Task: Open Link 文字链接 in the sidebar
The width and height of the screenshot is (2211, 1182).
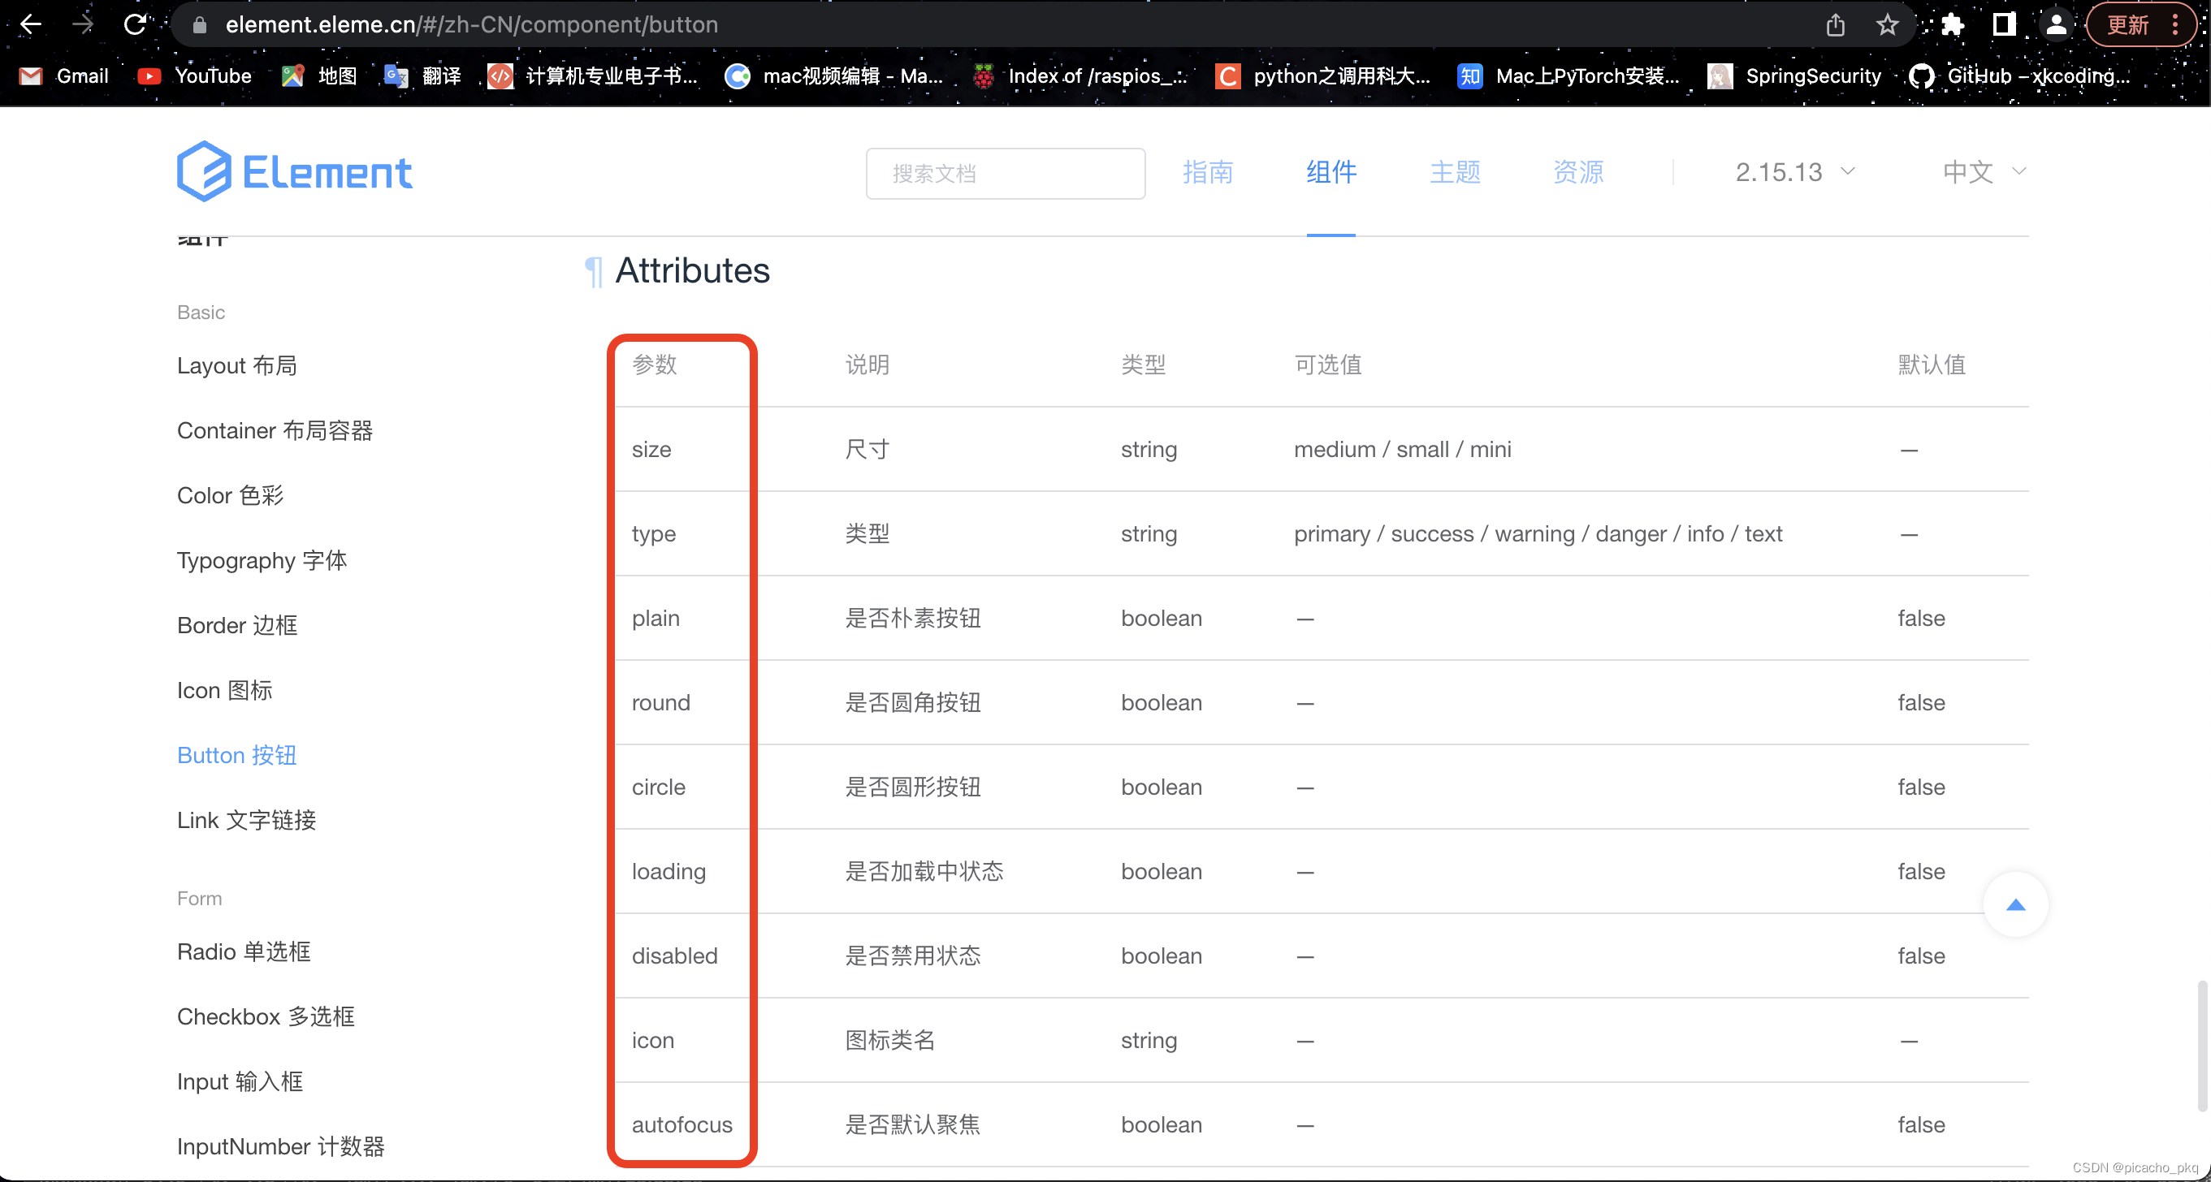Action: point(246,821)
